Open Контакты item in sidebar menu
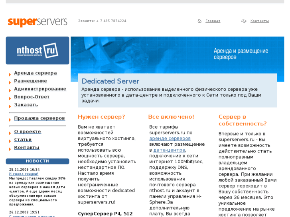This screenshot has width=290, height=217. (27, 147)
